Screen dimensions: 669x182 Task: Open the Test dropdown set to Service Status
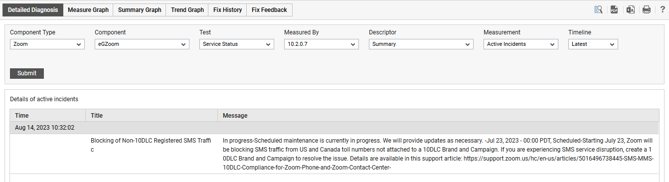point(237,44)
